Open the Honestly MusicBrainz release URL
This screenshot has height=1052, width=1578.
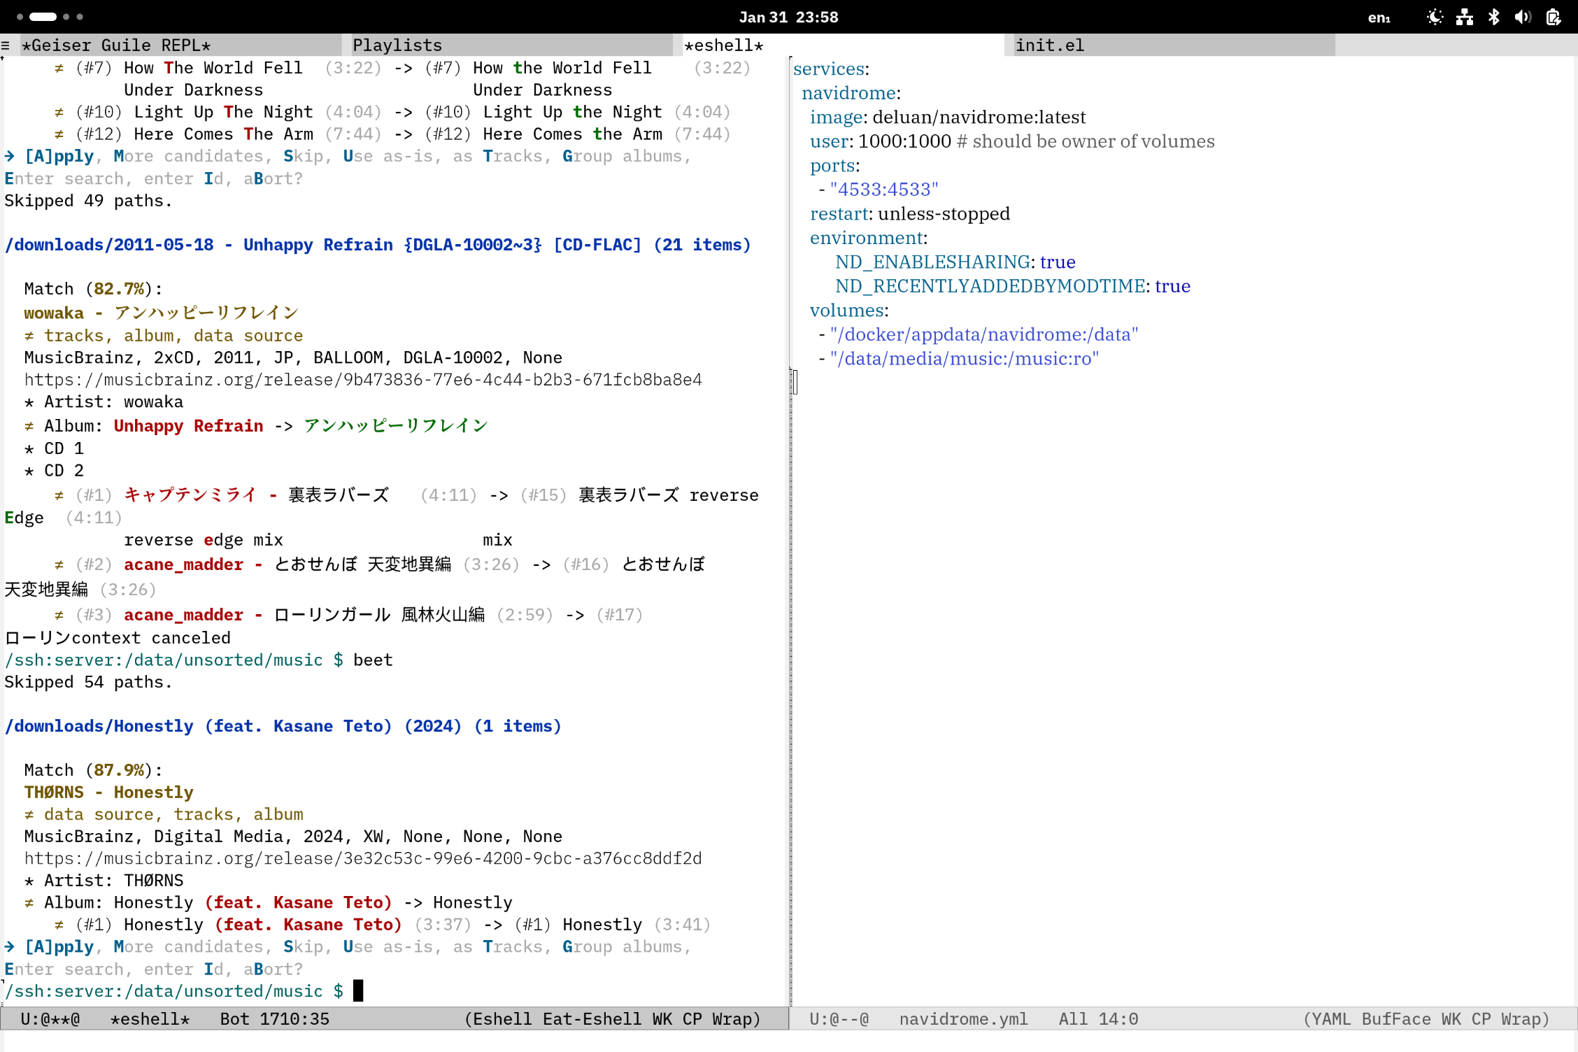pyautogui.click(x=362, y=858)
